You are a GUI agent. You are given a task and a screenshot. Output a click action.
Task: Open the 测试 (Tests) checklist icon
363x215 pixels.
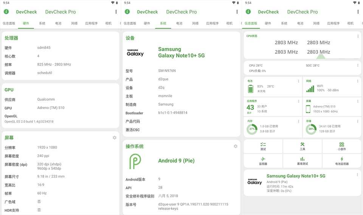(x=263, y=145)
